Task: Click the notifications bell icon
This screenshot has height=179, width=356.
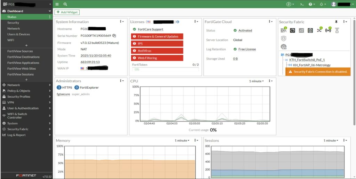Action: point(321,4)
